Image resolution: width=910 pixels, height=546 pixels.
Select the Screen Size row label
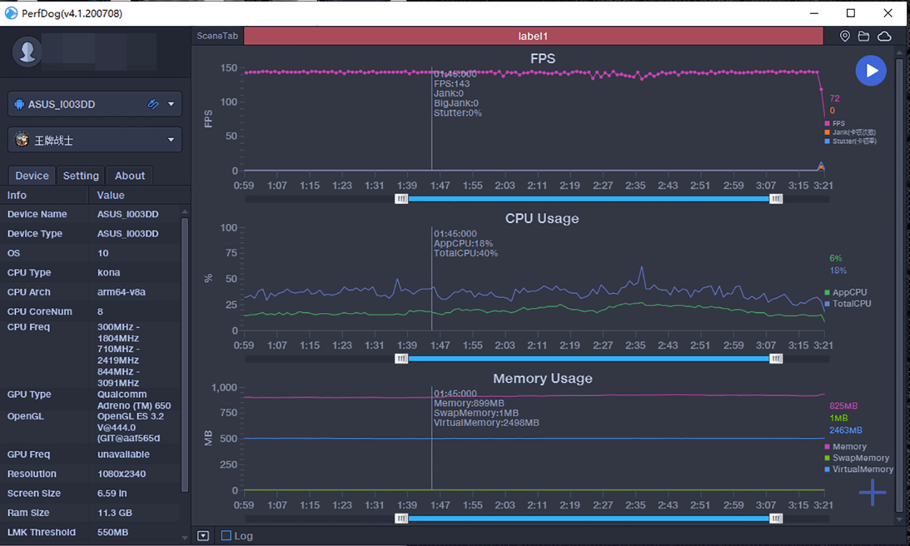34,493
